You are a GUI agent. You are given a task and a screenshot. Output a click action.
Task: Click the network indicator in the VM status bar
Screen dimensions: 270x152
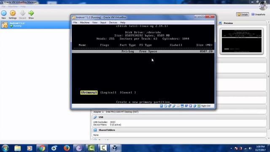pyautogui.click(x=170, y=106)
